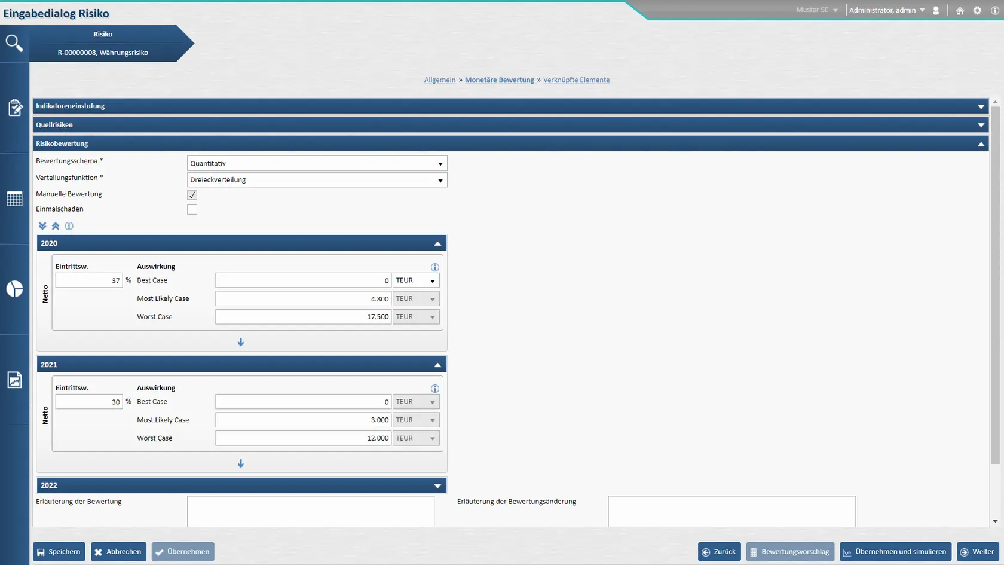Open the Bewertungsschema dropdown

[x=317, y=164]
